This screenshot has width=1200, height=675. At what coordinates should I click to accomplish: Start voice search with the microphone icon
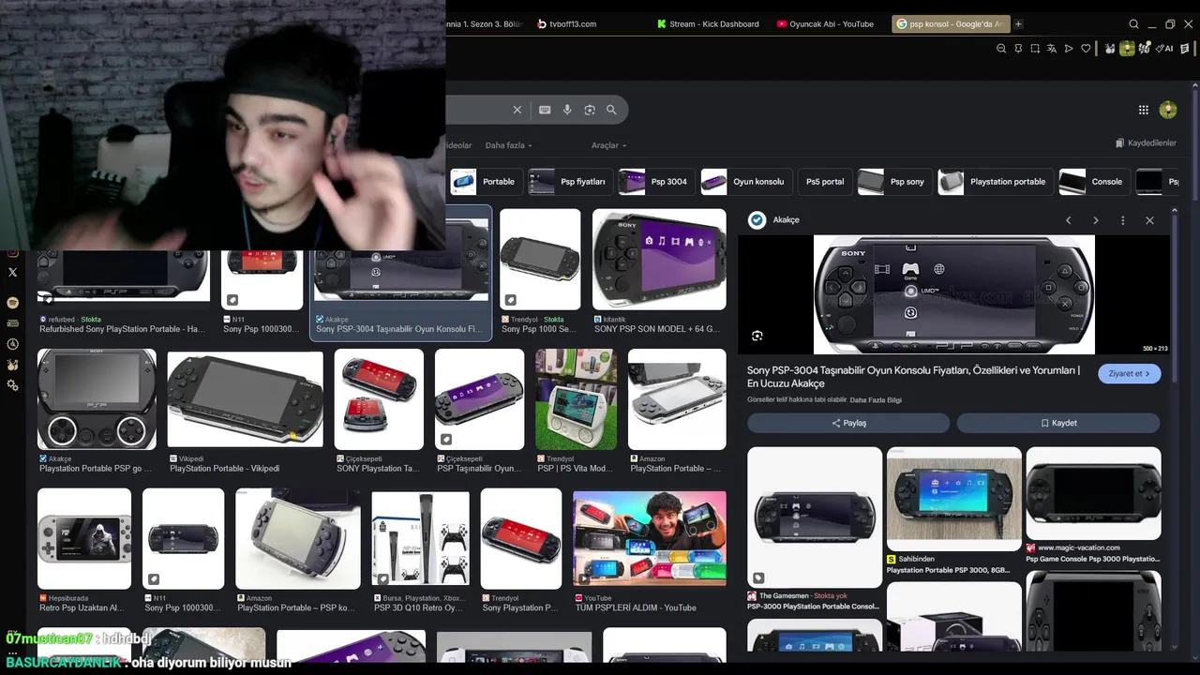(x=567, y=110)
